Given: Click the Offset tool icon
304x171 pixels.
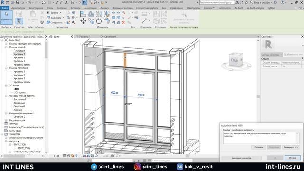Looking at the screenshot, I should [91, 14].
